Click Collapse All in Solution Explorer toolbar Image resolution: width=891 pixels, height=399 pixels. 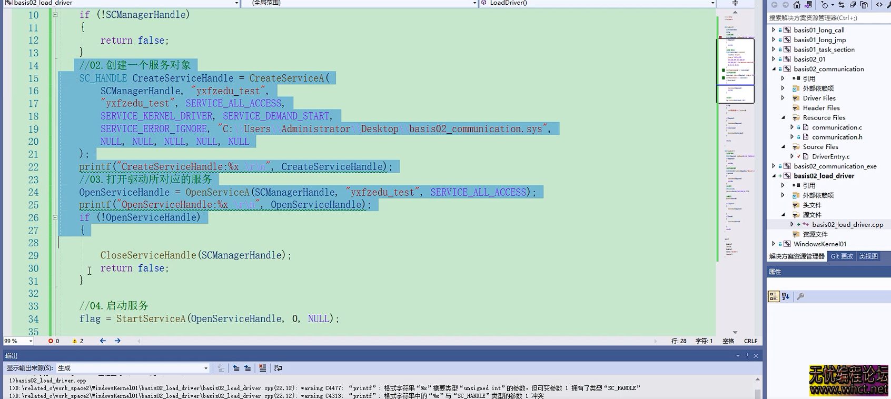[853, 5]
